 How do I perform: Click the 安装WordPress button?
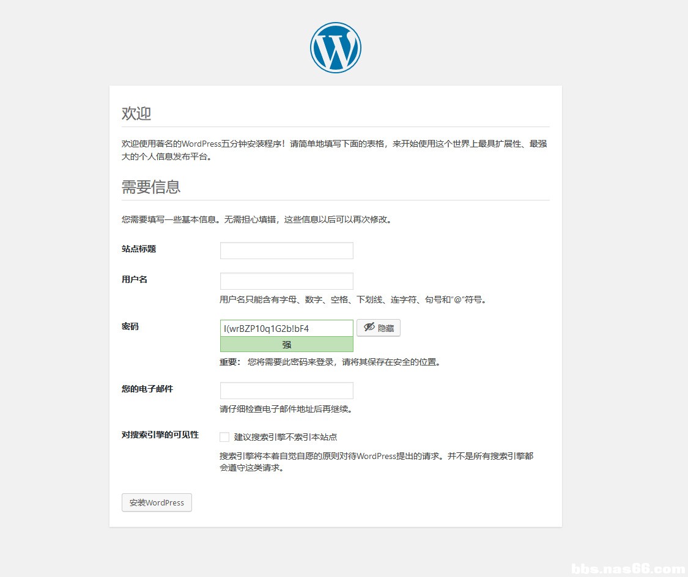tap(157, 502)
